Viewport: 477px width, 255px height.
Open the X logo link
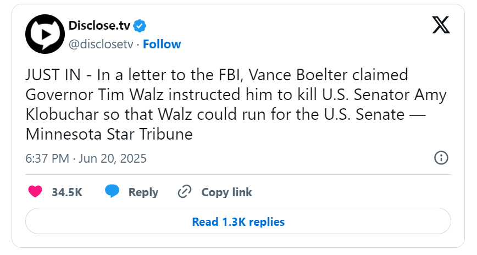tap(441, 25)
